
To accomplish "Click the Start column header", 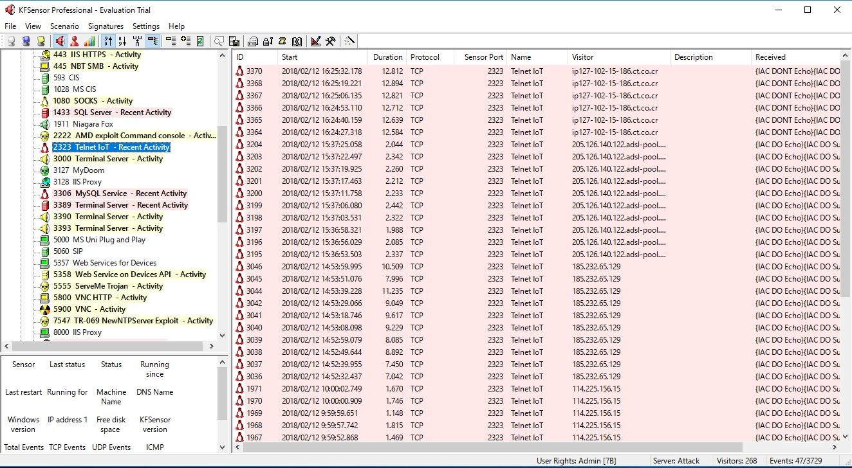I will coord(322,57).
